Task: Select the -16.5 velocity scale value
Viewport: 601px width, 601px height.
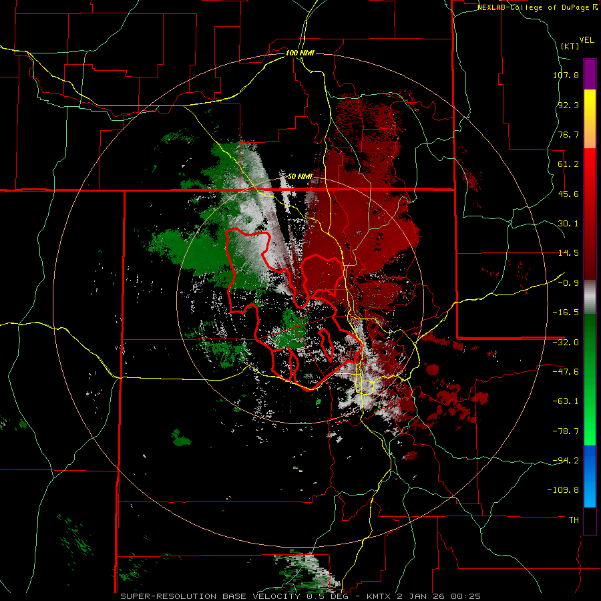Action: pos(566,312)
